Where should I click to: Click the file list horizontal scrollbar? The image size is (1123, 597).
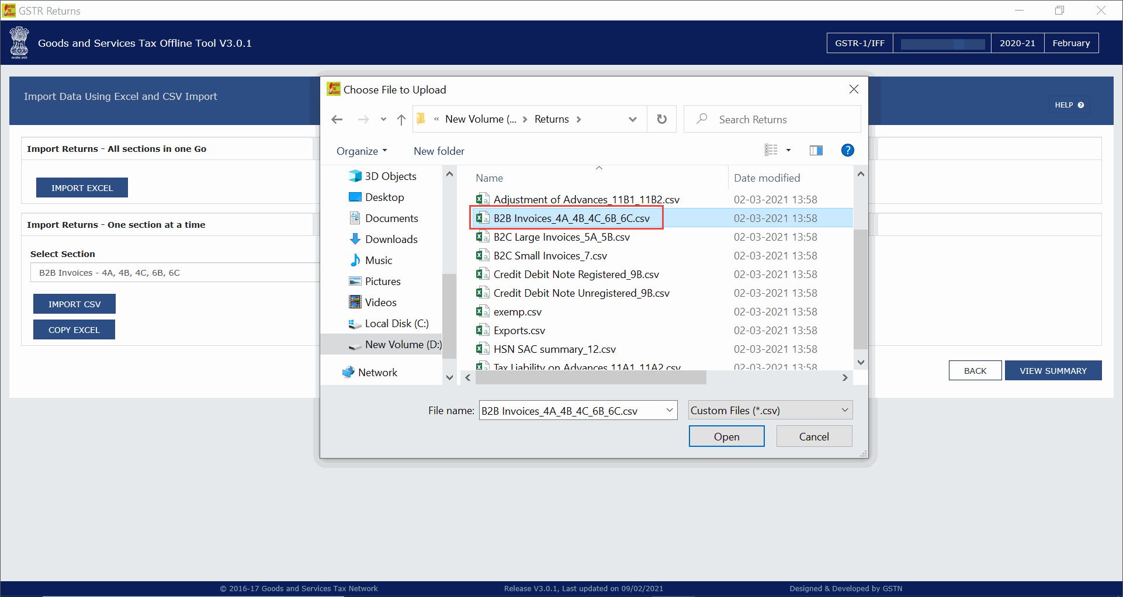[591, 378]
